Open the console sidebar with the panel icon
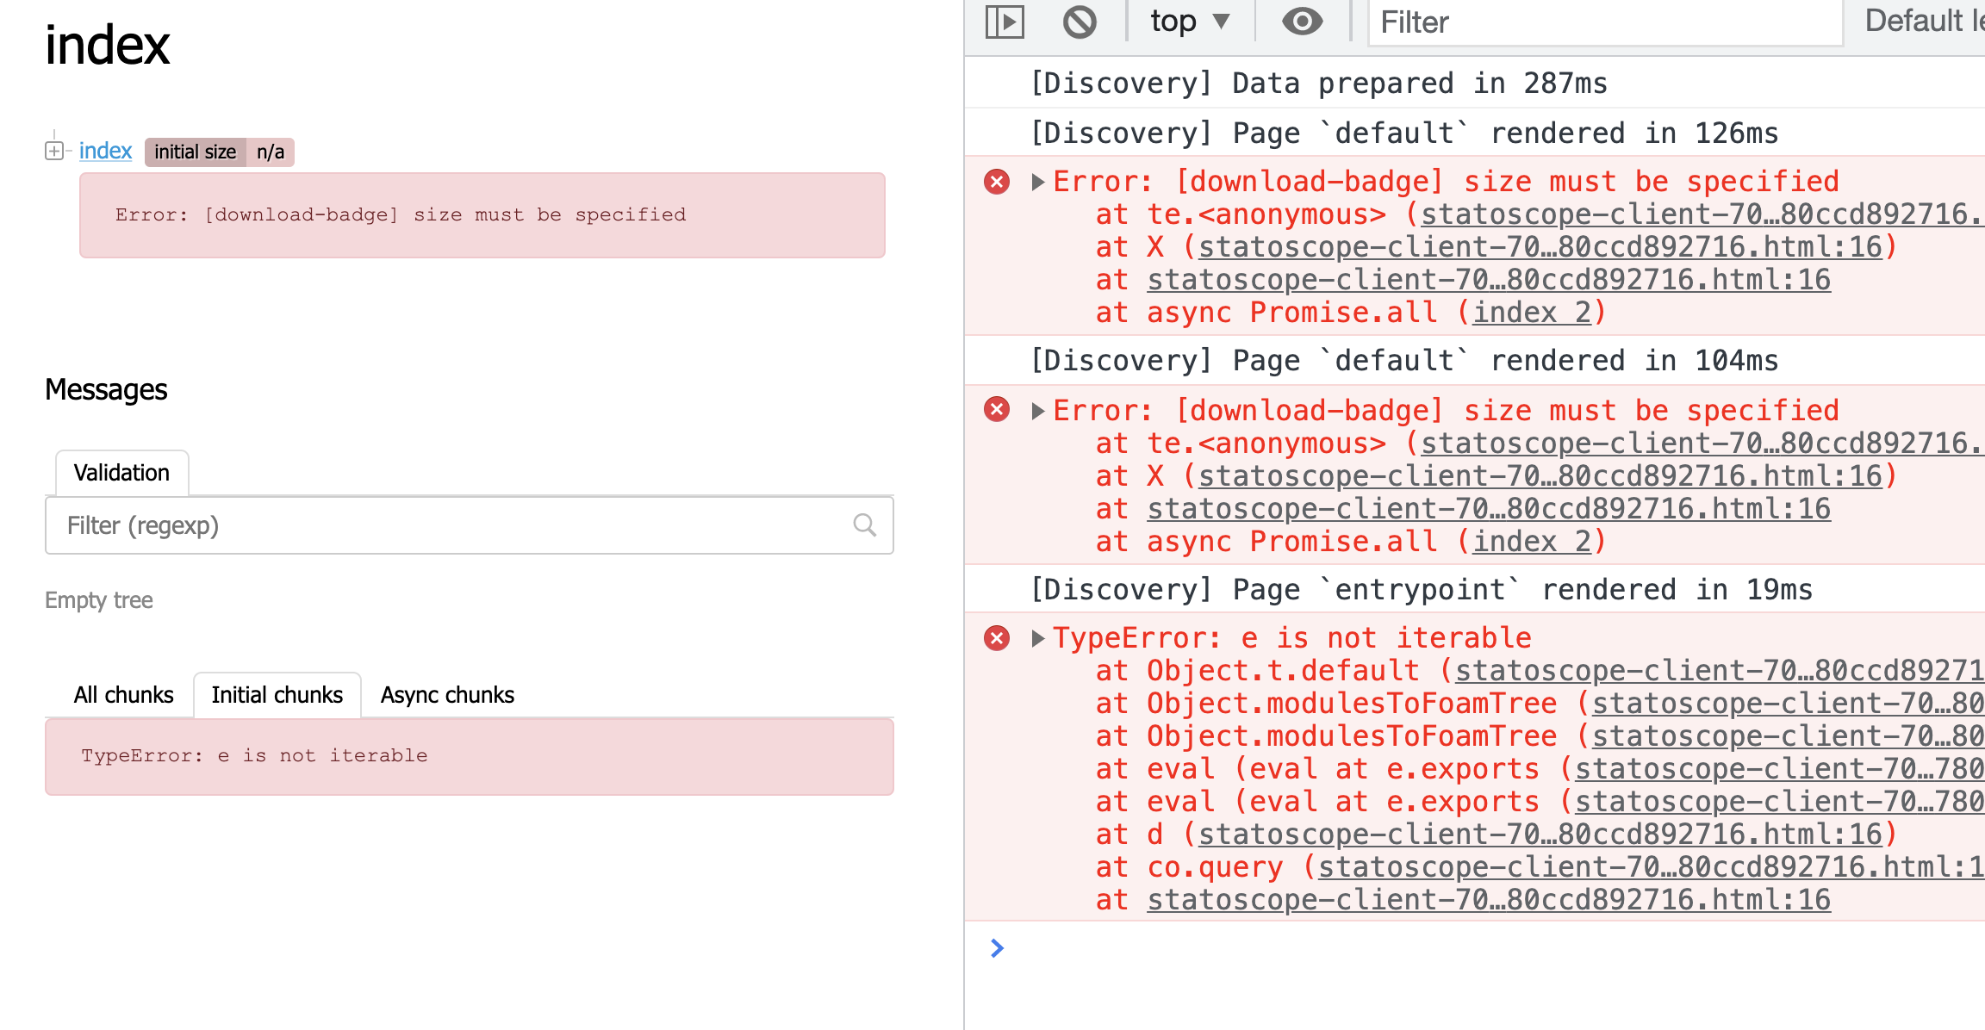This screenshot has width=1985, height=1030. (1005, 22)
